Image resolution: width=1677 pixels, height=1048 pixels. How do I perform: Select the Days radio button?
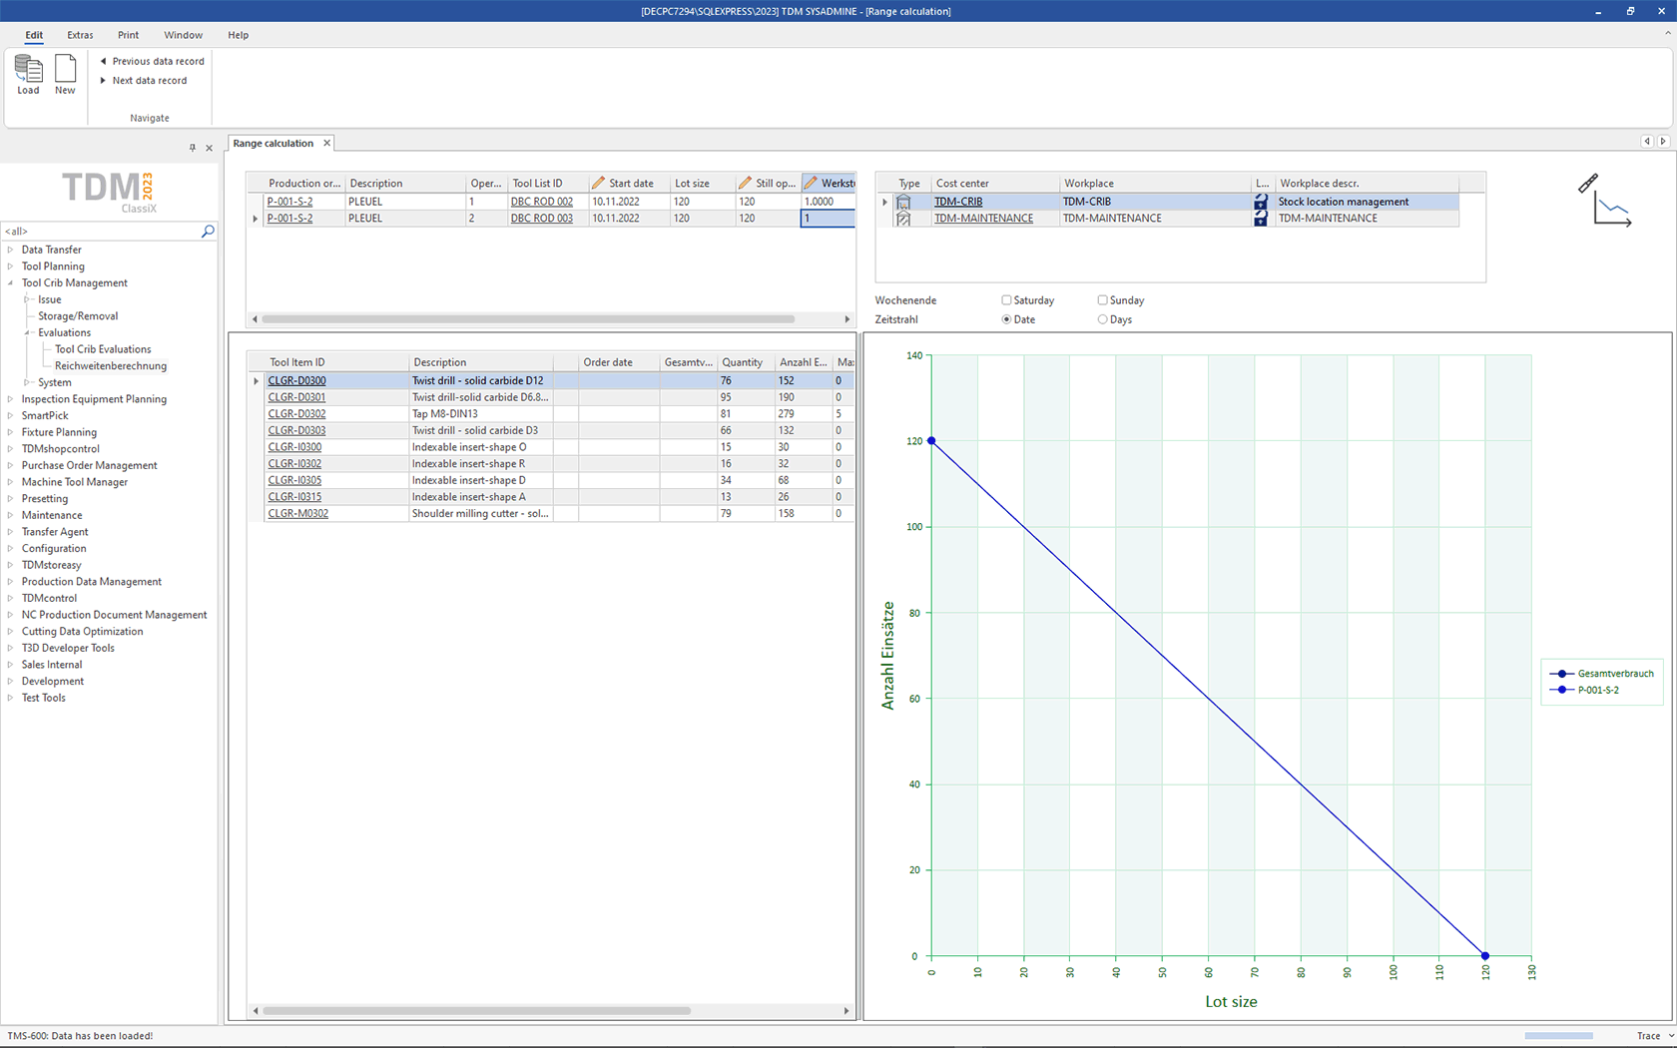coord(1102,319)
